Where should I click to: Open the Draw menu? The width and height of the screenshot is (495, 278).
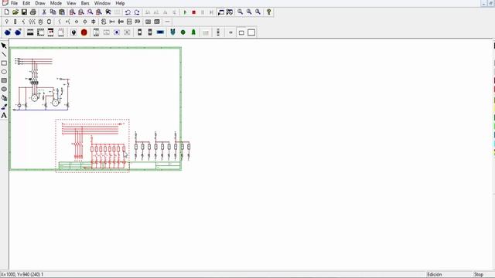tap(40, 3)
